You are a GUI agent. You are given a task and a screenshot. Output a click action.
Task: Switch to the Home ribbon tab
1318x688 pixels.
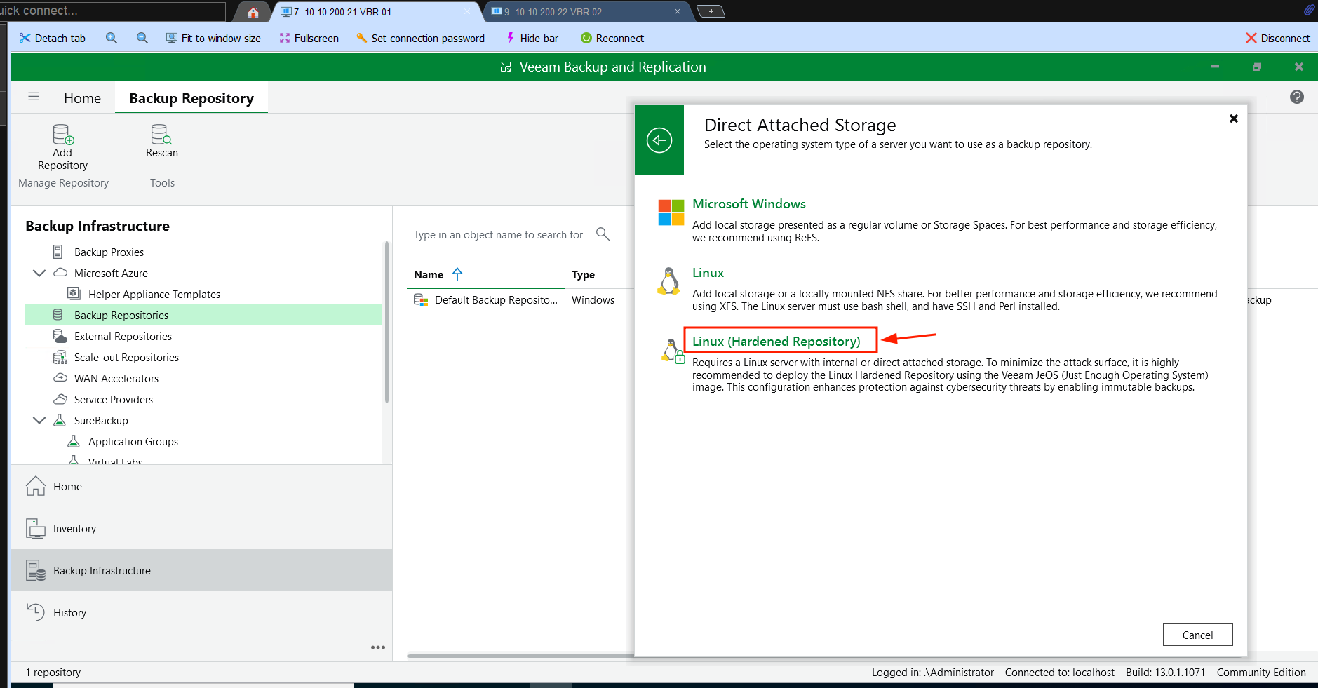pyautogui.click(x=82, y=98)
